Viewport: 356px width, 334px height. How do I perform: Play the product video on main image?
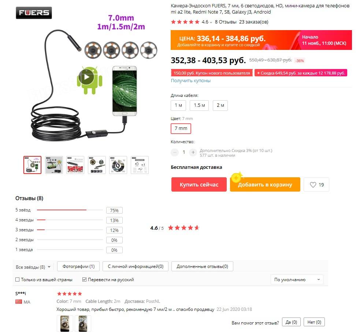tap(86, 77)
